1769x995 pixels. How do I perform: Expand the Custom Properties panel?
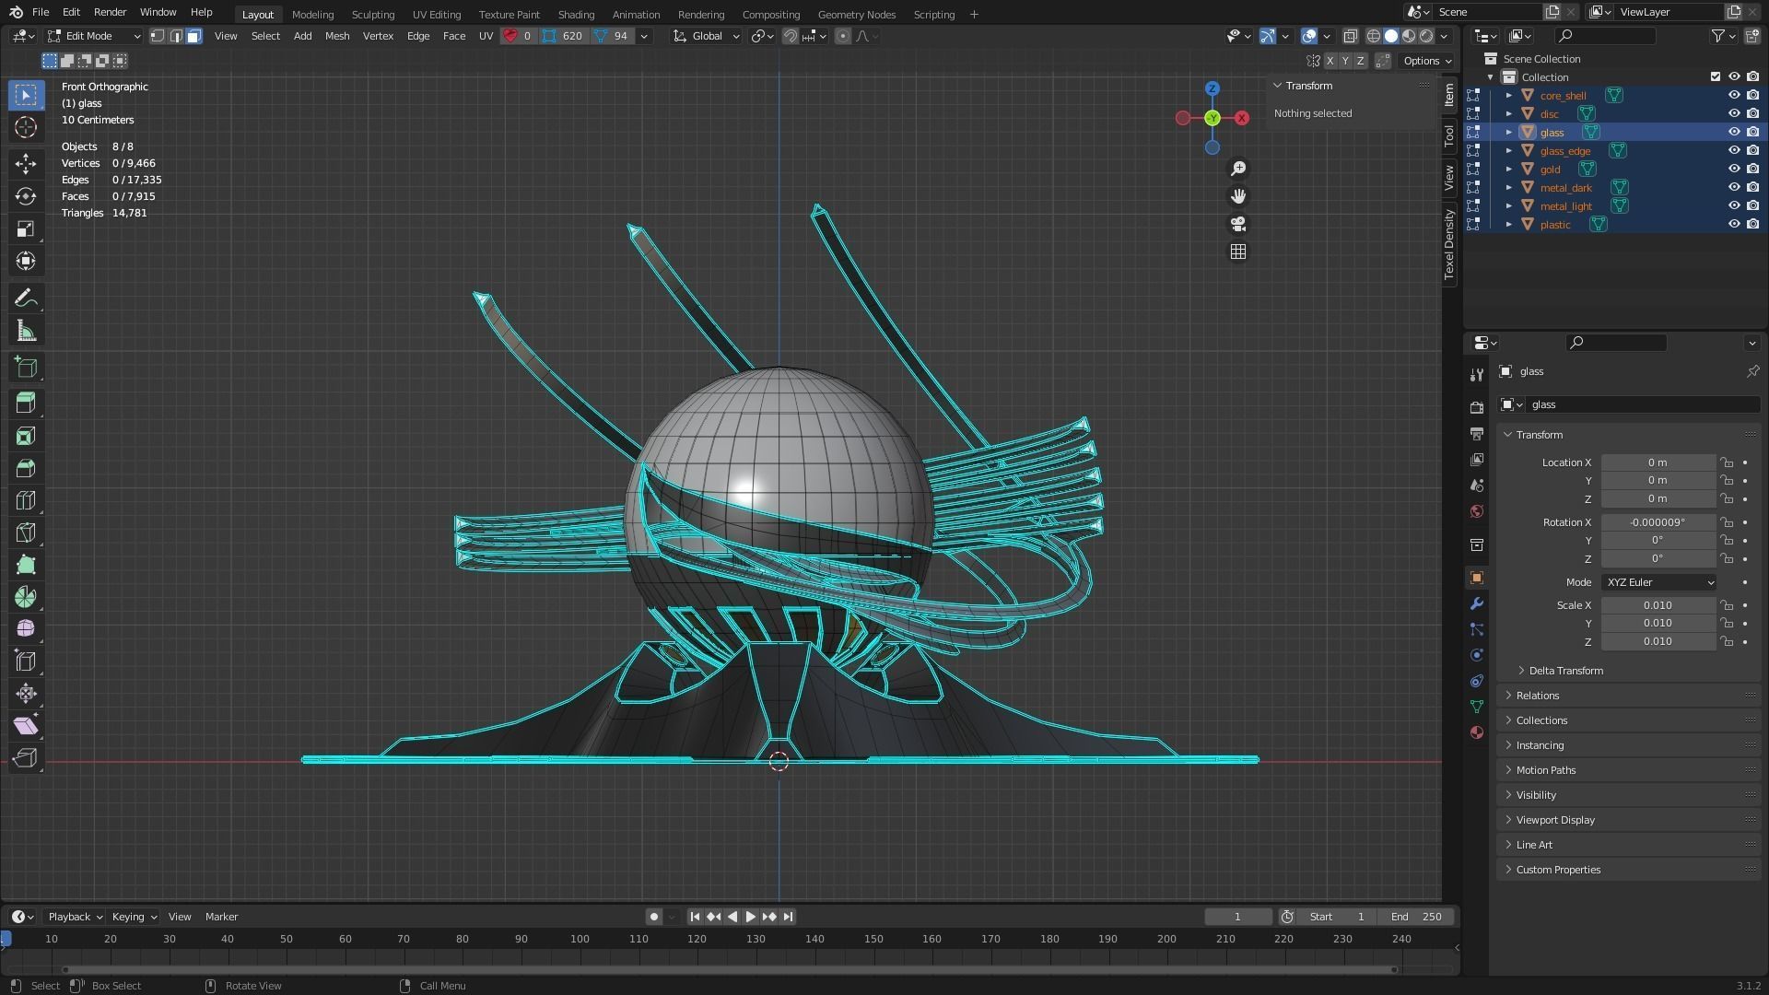point(1629,870)
